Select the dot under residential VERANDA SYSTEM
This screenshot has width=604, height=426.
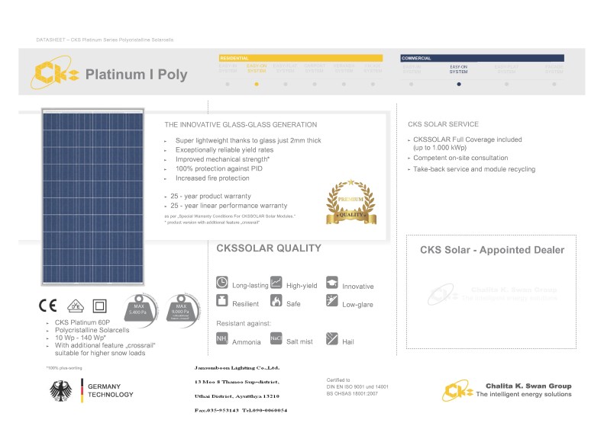tap(344, 84)
